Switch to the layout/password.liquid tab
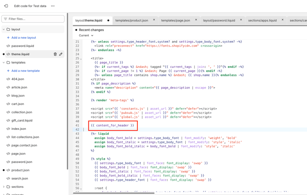Image resolution: width=307 pixels, height=195 pixels. coord(219,21)
